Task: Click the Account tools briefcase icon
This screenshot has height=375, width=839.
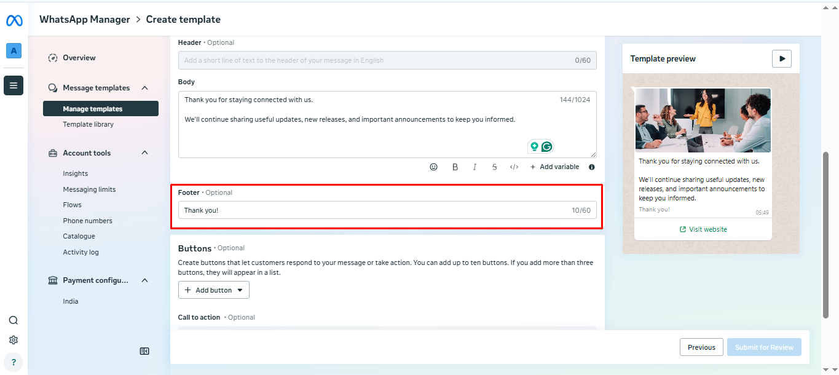Action: (53, 153)
